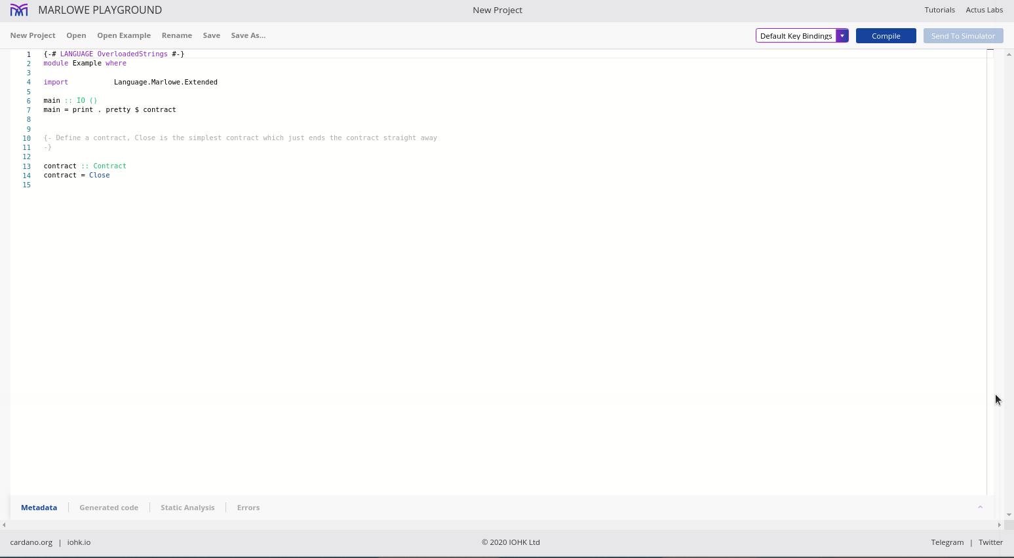Open the cardano.org footer link
Image resolution: width=1014 pixels, height=558 pixels.
[31, 542]
